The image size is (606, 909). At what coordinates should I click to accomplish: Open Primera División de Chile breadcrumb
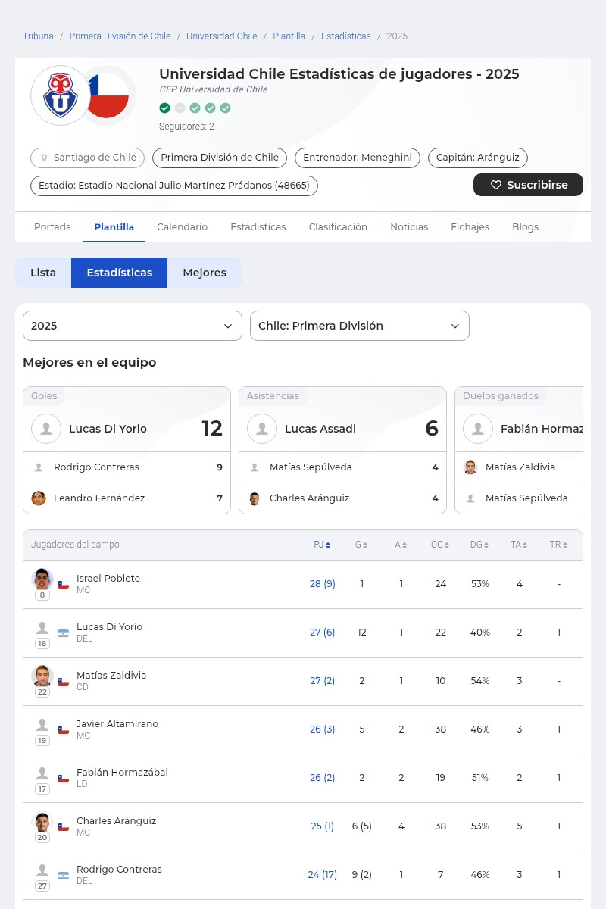(120, 36)
